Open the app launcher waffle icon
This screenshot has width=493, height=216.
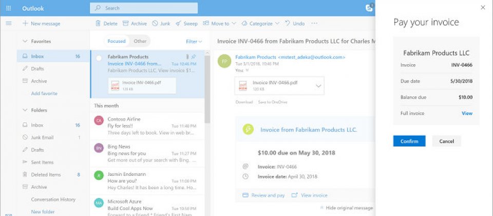click(x=8, y=8)
